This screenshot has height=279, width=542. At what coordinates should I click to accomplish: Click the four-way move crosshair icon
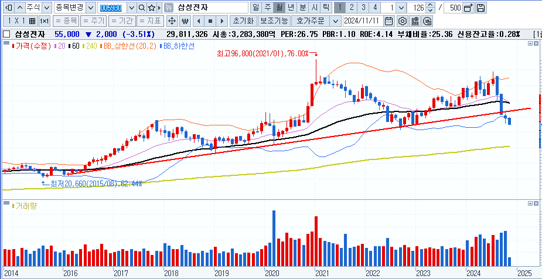point(172,21)
